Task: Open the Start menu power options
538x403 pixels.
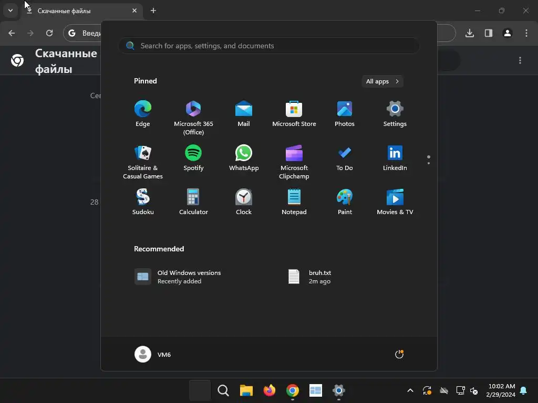Action: coord(399,354)
